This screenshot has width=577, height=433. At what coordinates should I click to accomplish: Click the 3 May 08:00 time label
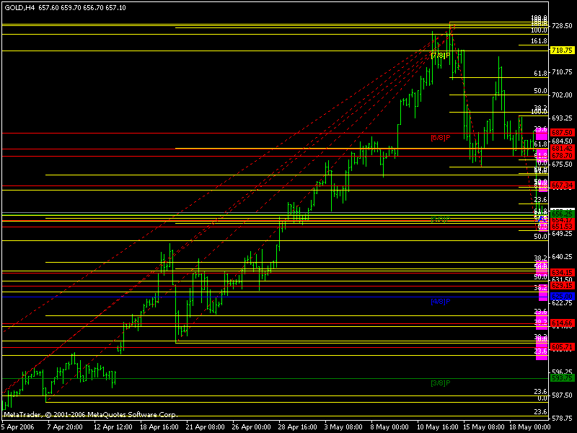pos(343,427)
